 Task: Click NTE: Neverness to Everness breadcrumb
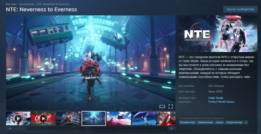point(53,4)
